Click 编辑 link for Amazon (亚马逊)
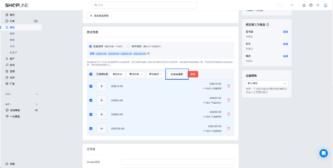Image resolution: width=333 pixels, height=168 pixels. point(286,32)
